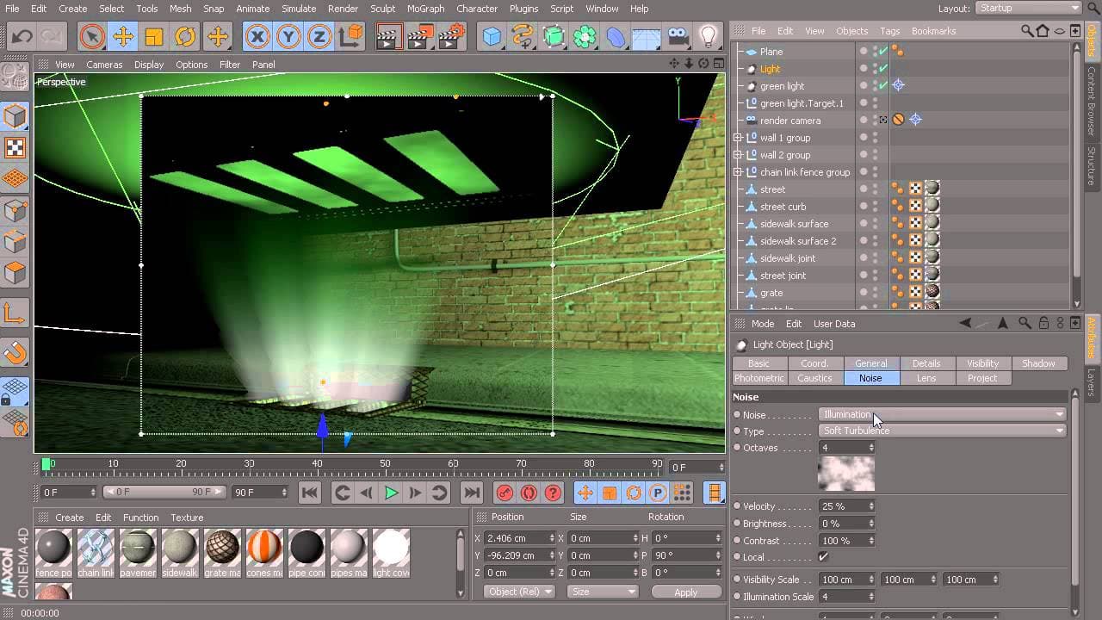
Task: Open the MoGraph menu
Action: tap(426, 9)
